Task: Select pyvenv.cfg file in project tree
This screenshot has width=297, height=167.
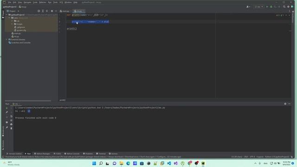Action: pos(20,30)
